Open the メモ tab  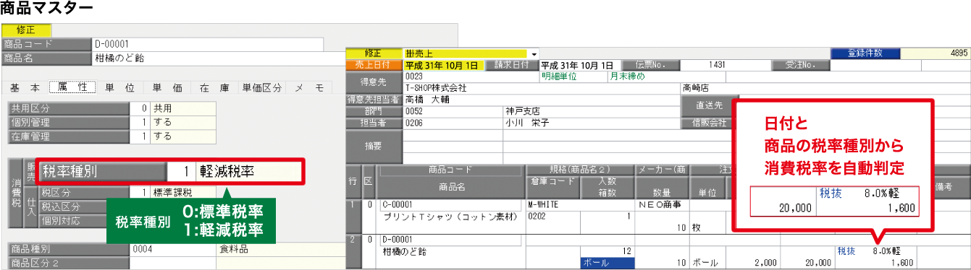[309, 87]
